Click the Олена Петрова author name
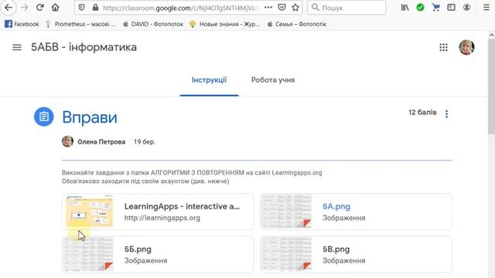Viewport: 495px width, 278px height. tap(101, 142)
